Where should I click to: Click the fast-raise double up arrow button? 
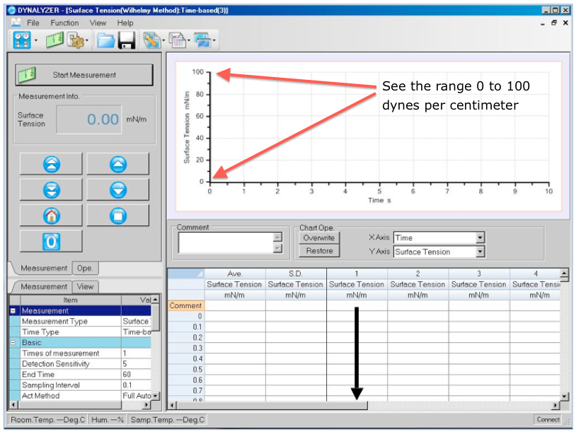(x=51, y=164)
